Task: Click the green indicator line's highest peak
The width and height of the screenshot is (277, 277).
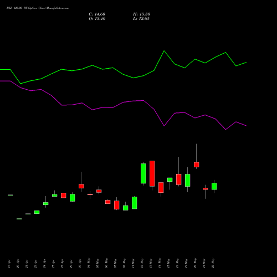Action: (164, 51)
